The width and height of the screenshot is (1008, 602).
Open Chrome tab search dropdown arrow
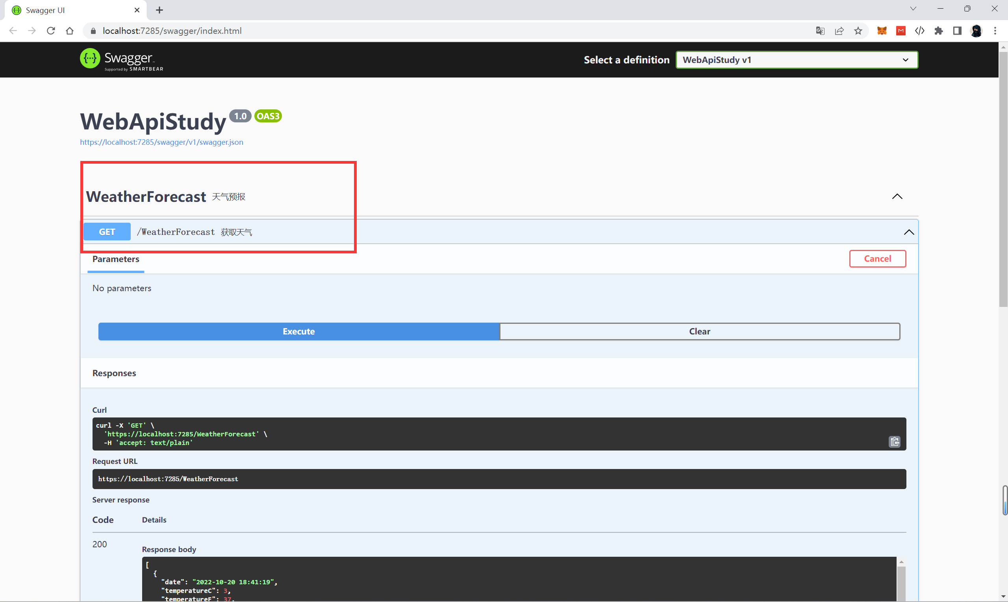point(913,9)
